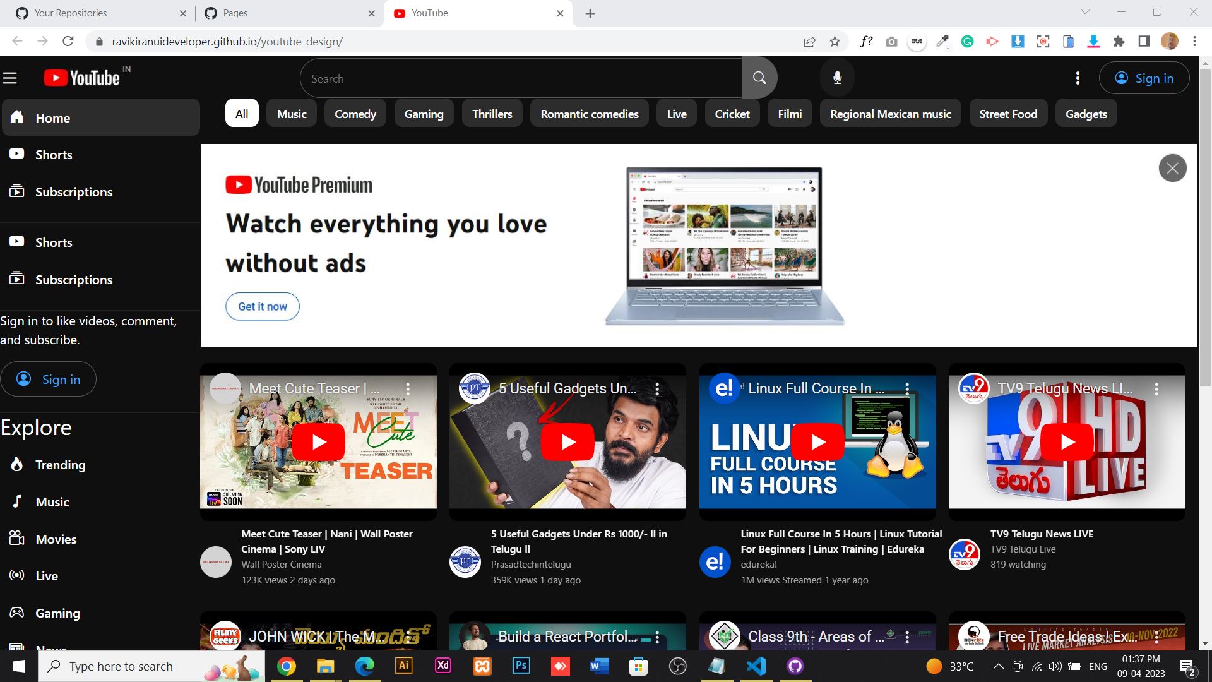This screenshot has width=1212, height=682.
Task: Open options for 5 Useful Gadgets video
Action: tap(657, 388)
